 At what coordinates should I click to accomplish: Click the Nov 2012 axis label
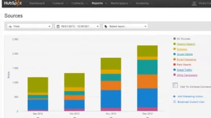[x=111, y=114]
